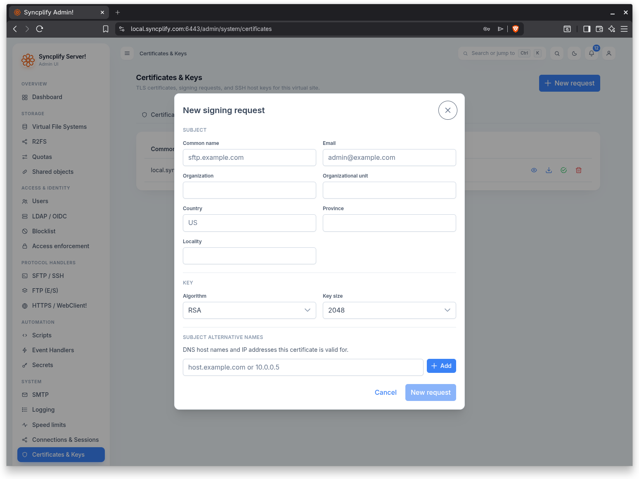The height and width of the screenshot is (479, 639).
Task: Click the green checkmark icon in certificate row
Action: click(x=563, y=170)
